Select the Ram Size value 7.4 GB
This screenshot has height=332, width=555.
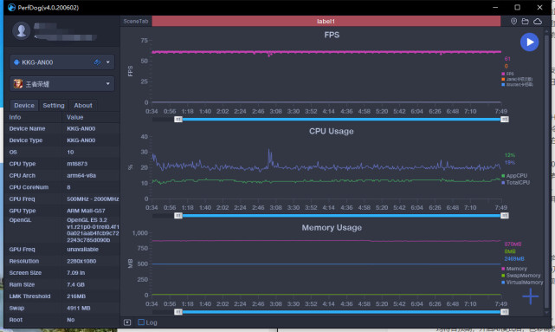(x=76, y=284)
